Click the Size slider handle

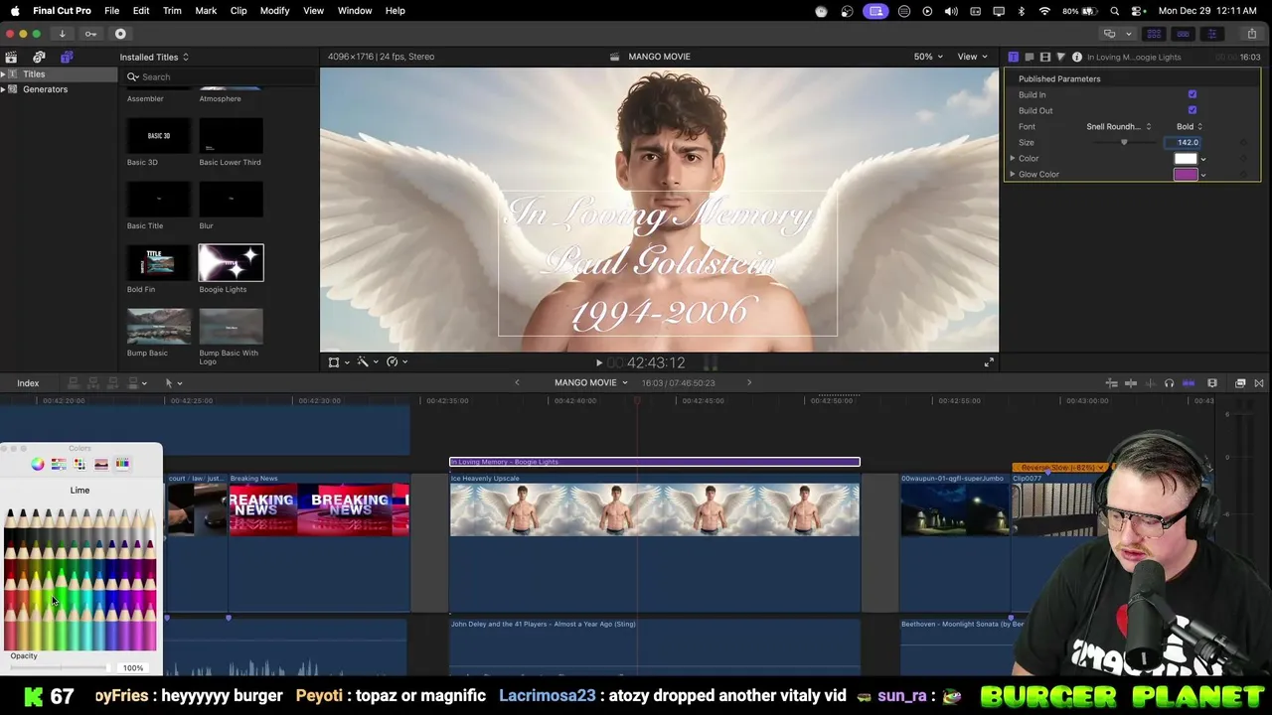tap(1124, 142)
